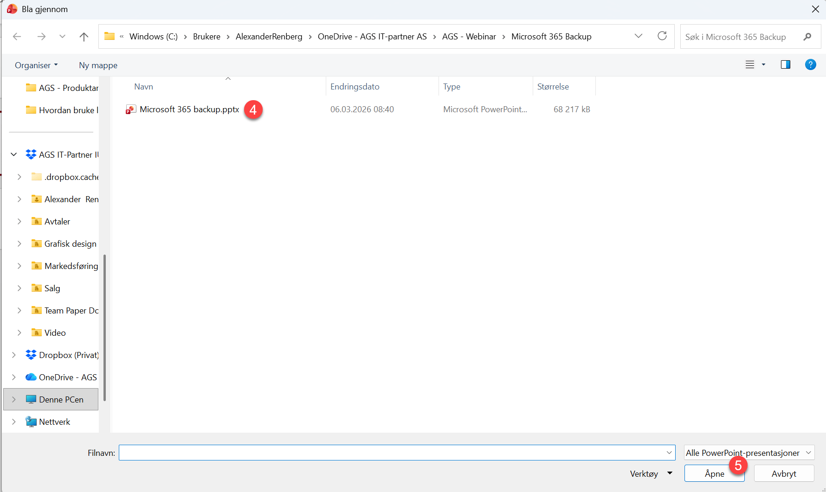The height and width of the screenshot is (492, 826).
Task: Click the Avbryt button
Action: coord(784,473)
